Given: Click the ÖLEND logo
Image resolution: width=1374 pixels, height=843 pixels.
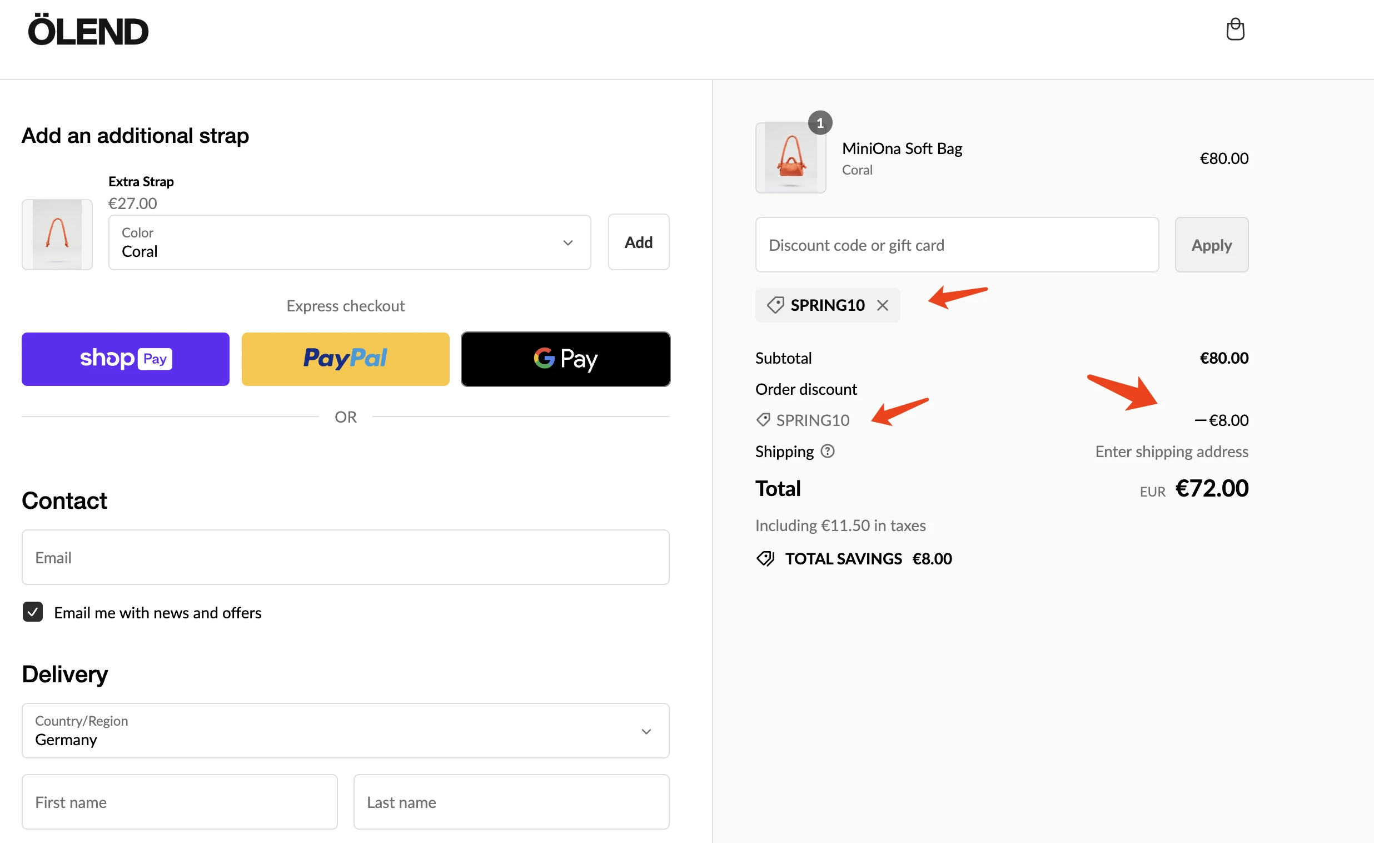Looking at the screenshot, I should pos(88,30).
